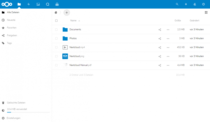Show Favoriten in the sidebar

coord(12,28)
